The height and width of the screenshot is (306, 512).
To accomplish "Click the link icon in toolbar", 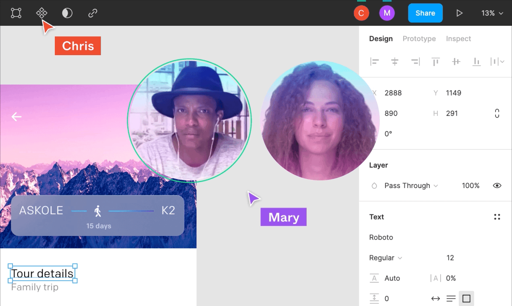I will (x=93, y=13).
